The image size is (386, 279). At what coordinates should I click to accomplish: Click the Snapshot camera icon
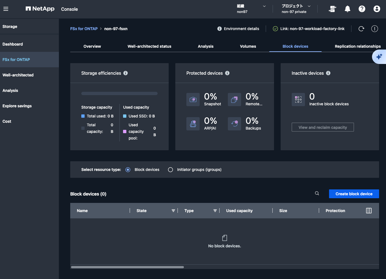193,100
